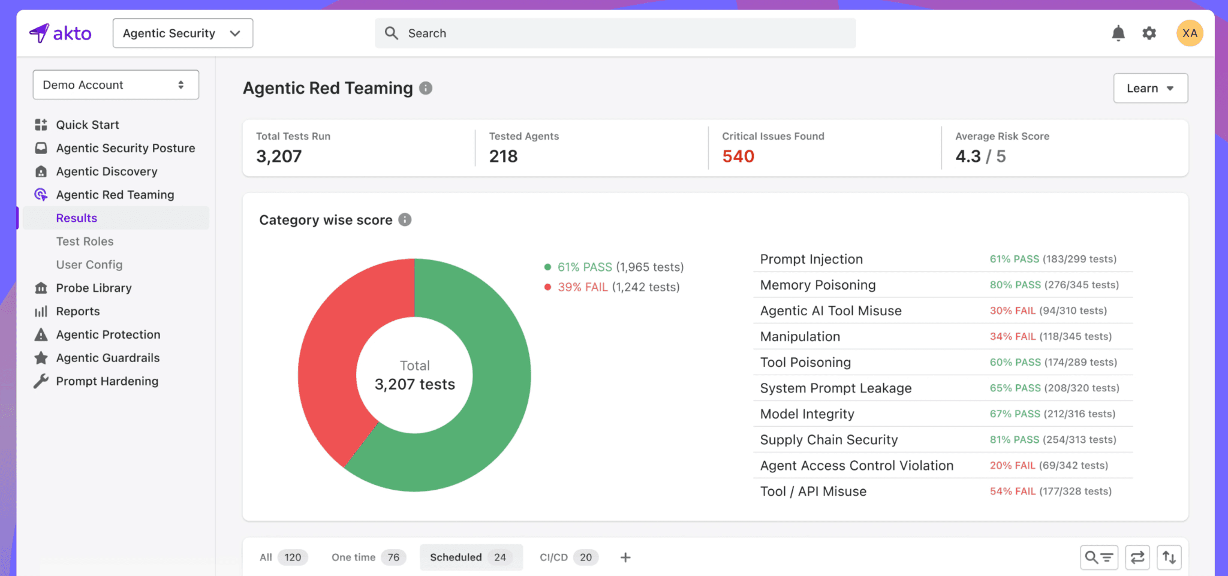Open the Agentic Security dropdown
The image size is (1228, 576).
coord(183,33)
